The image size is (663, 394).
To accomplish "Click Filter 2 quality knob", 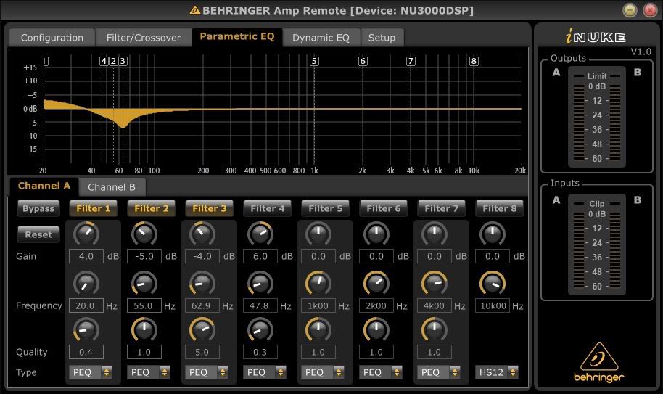I will [144, 329].
